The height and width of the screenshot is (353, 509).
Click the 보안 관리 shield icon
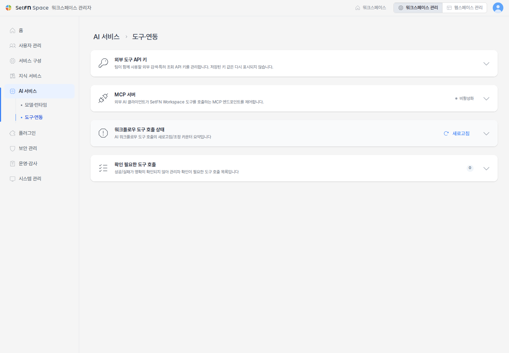[x=13, y=148]
